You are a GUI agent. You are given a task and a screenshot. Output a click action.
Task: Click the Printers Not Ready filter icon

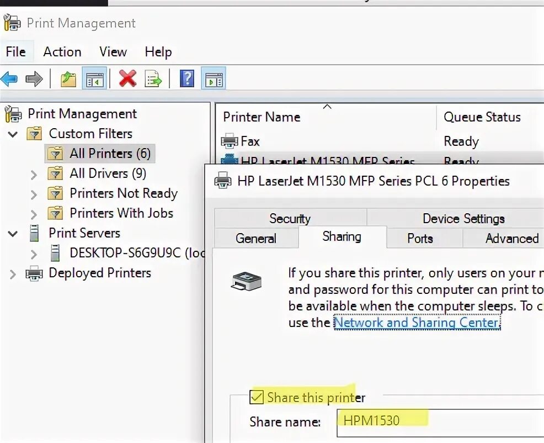tap(55, 193)
